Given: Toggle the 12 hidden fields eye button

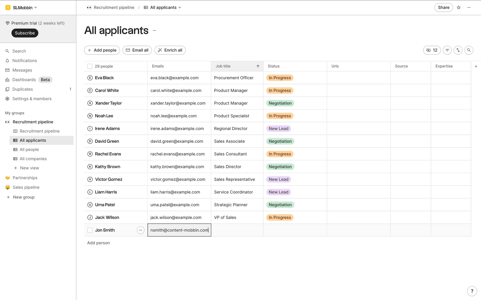Looking at the screenshot, I should point(432,50).
